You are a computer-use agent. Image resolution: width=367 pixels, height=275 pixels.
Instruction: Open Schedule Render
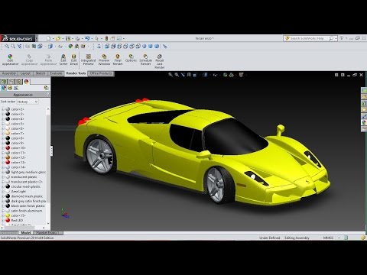145,60
